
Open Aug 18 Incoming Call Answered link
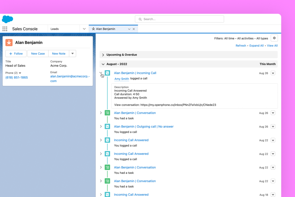tap(131, 195)
